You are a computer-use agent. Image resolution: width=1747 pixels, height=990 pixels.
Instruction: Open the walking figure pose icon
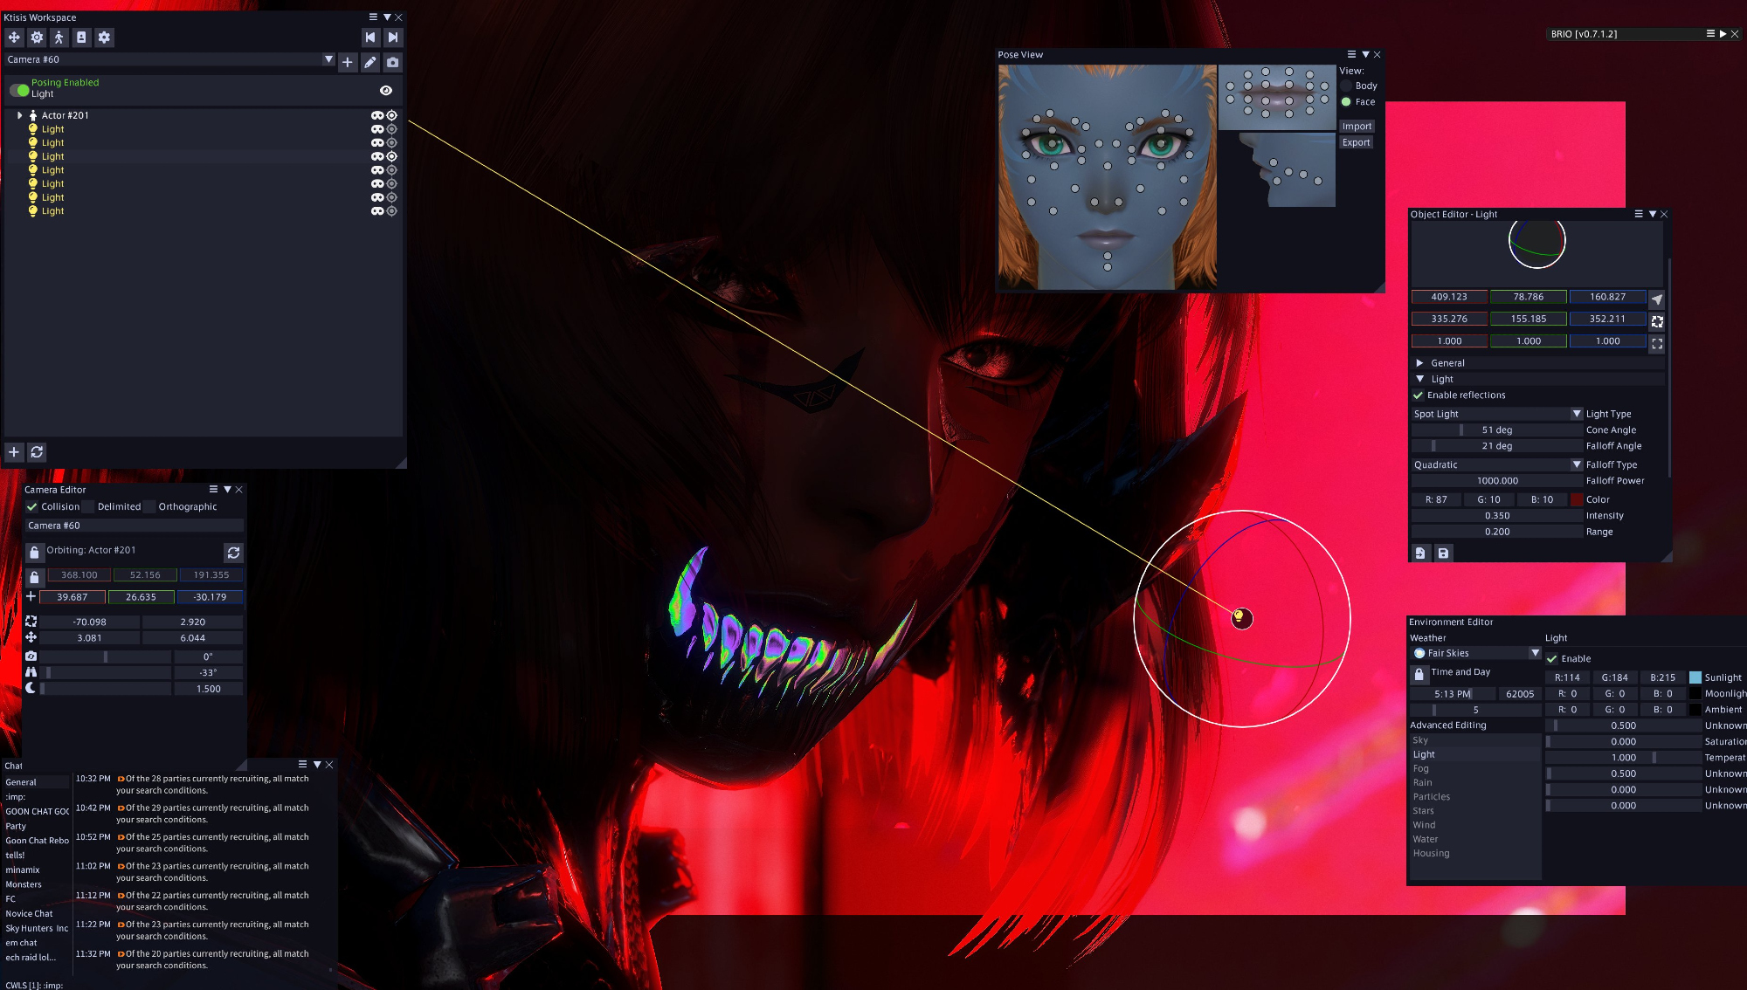(x=59, y=38)
